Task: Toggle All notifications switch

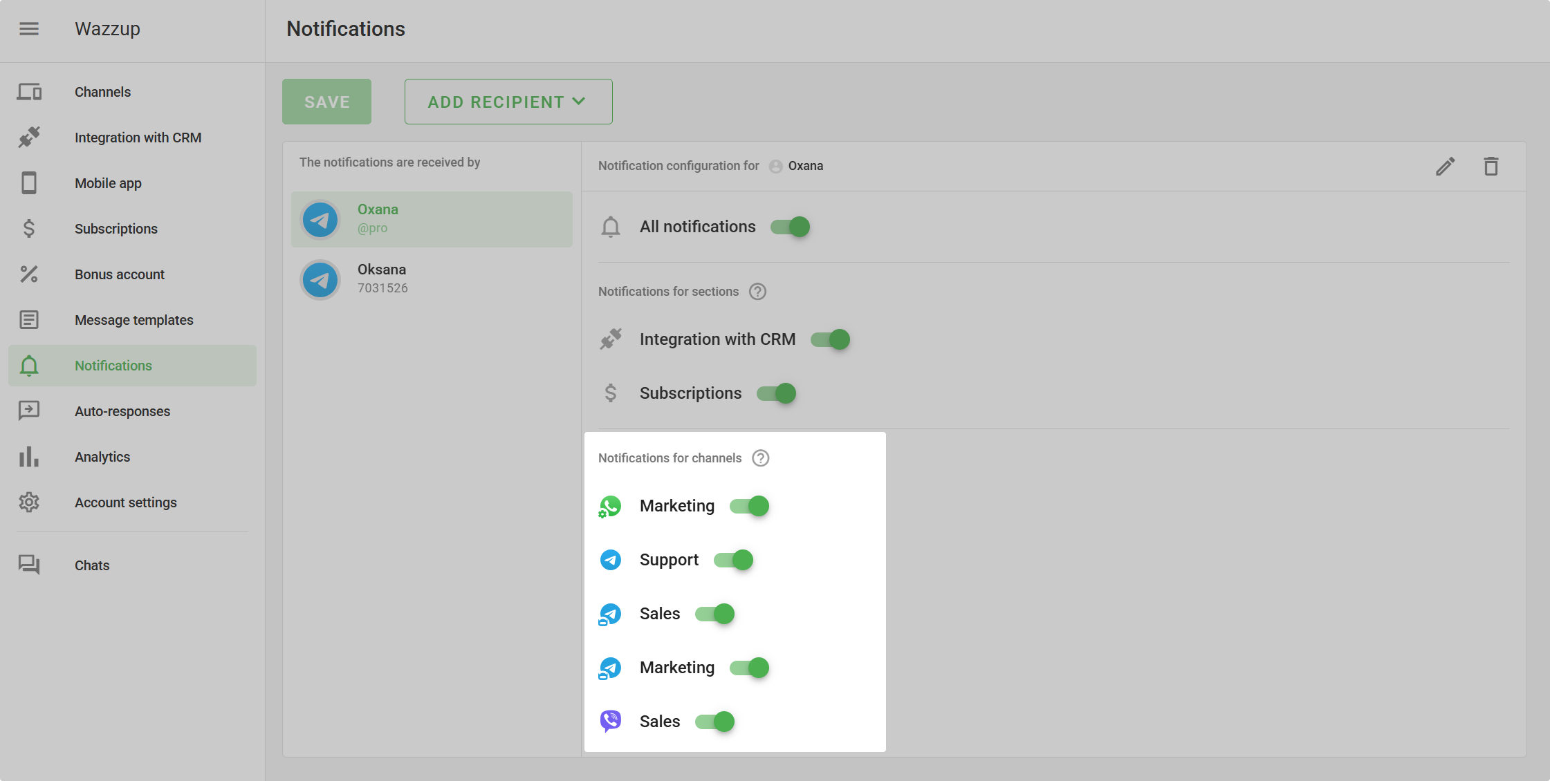Action: point(791,227)
